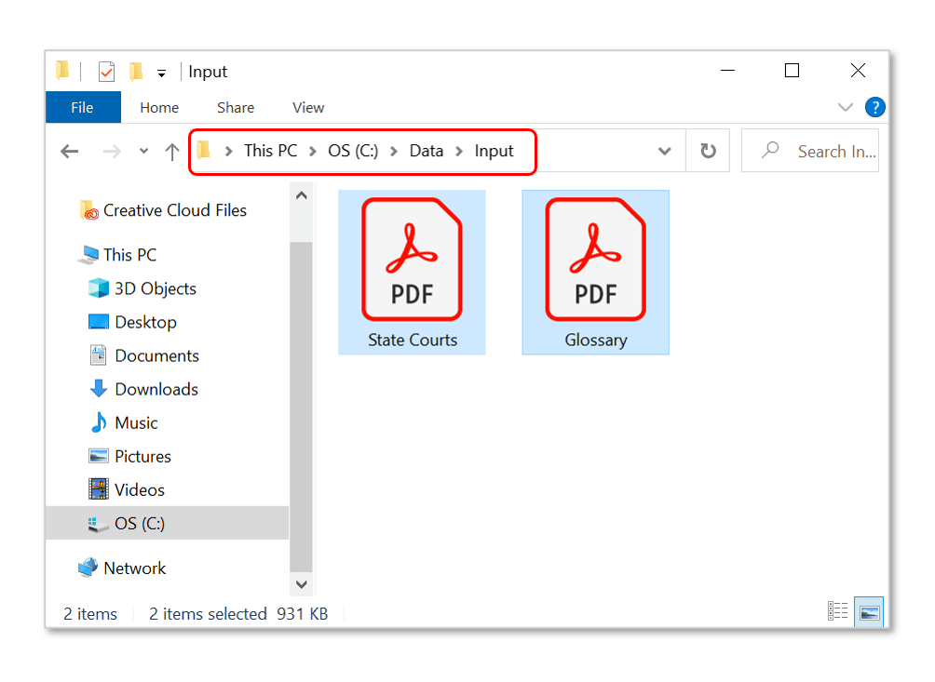Click the Properties icon in quick access toolbar
The height and width of the screenshot is (682, 935).
coord(107,72)
